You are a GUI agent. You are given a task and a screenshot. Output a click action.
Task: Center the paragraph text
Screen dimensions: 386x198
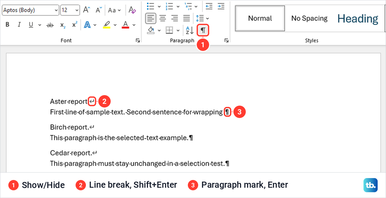tap(163, 18)
